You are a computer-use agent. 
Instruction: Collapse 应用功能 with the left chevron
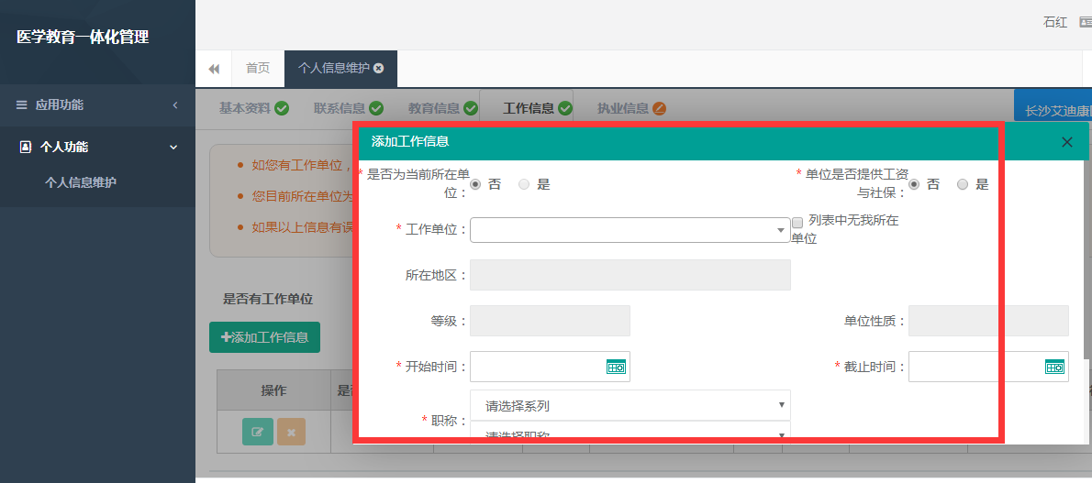tap(174, 105)
